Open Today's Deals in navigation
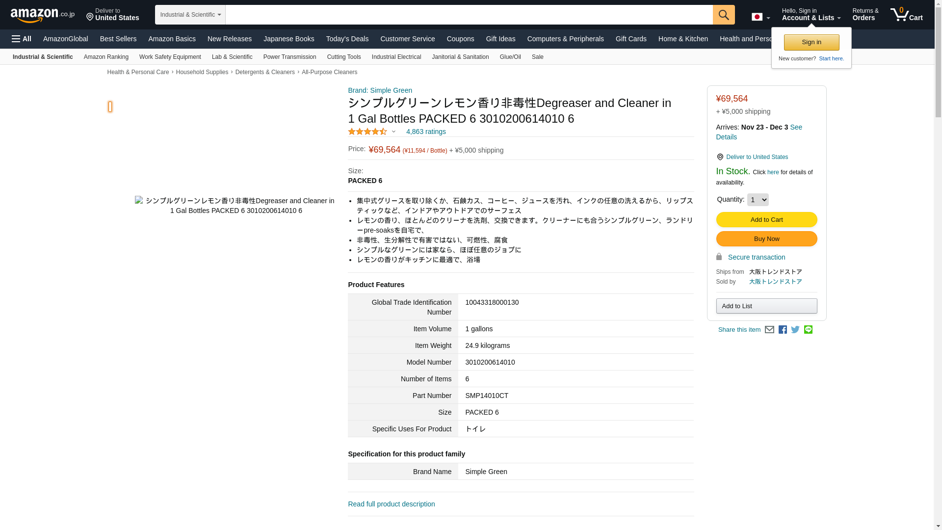The image size is (942, 530). [x=347, y=39]
